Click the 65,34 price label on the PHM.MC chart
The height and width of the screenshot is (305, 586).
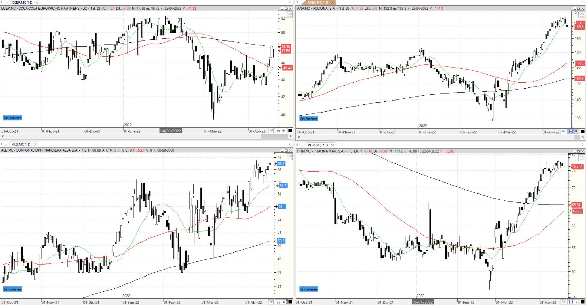(576, 205)
